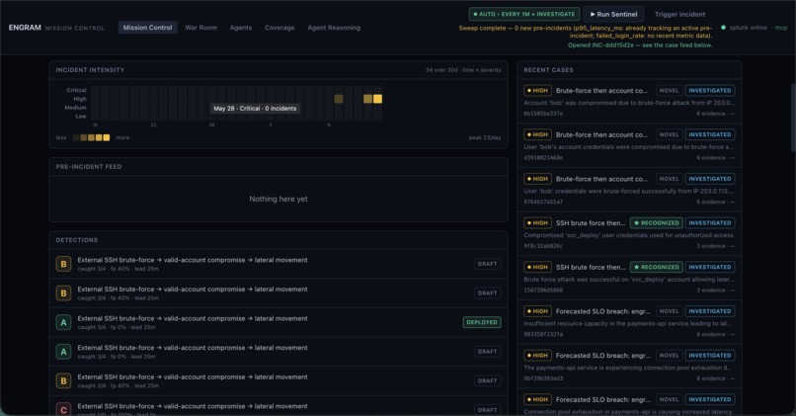The width and height of the screenshot is (796, 416).
Task: Click the page vertical scrollbar
Action: [793, 117]
